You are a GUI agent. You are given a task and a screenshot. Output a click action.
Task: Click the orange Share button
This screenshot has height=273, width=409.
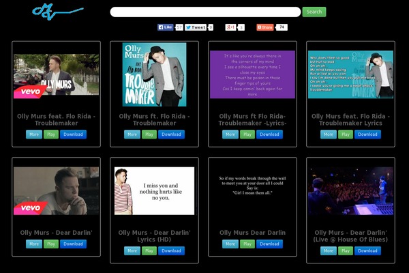[x=265, y=27]
